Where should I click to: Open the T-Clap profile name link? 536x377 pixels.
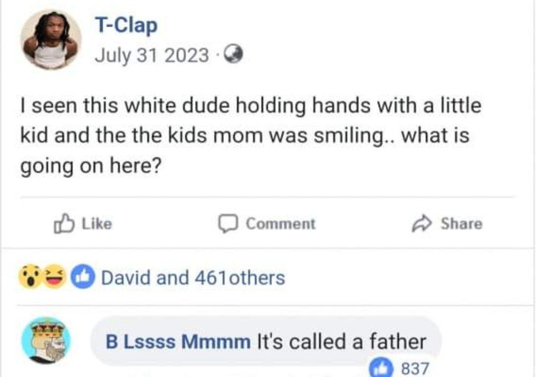126,25
